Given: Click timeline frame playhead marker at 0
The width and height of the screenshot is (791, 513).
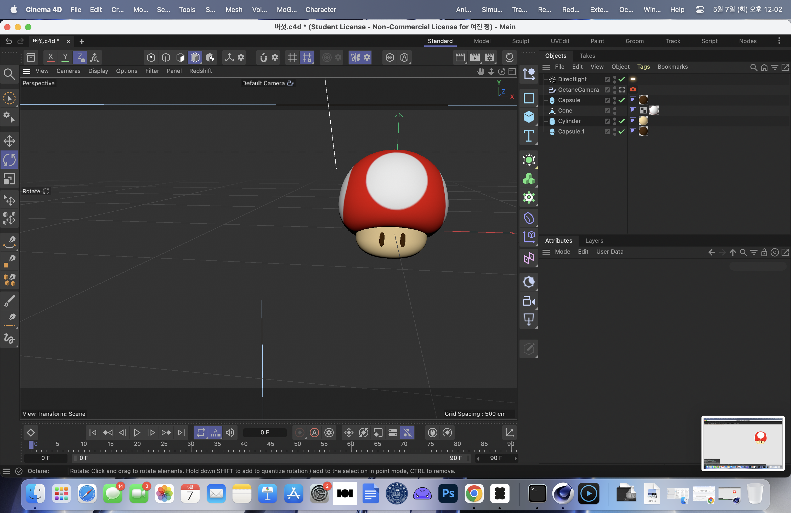Looking at the screenshot, I should click(x=31, y=445).
